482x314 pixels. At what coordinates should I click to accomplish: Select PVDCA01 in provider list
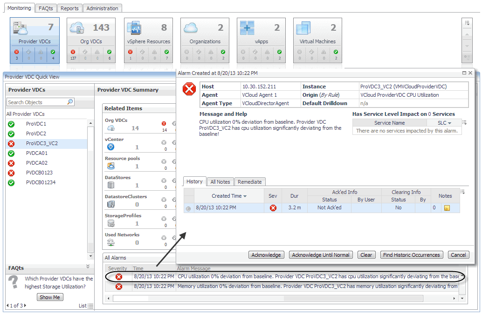47,154
